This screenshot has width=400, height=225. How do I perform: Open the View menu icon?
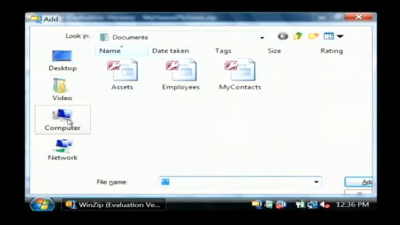[328, 36]
